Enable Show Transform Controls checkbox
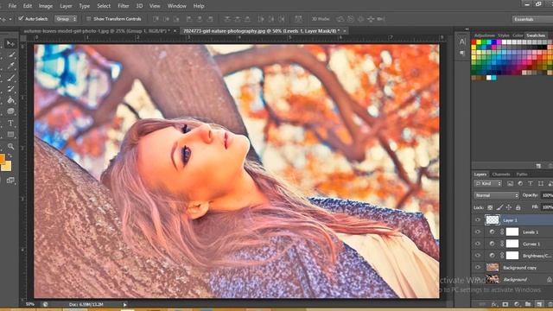This screenshot has width=553, height=311. click(x=89, y=19)
